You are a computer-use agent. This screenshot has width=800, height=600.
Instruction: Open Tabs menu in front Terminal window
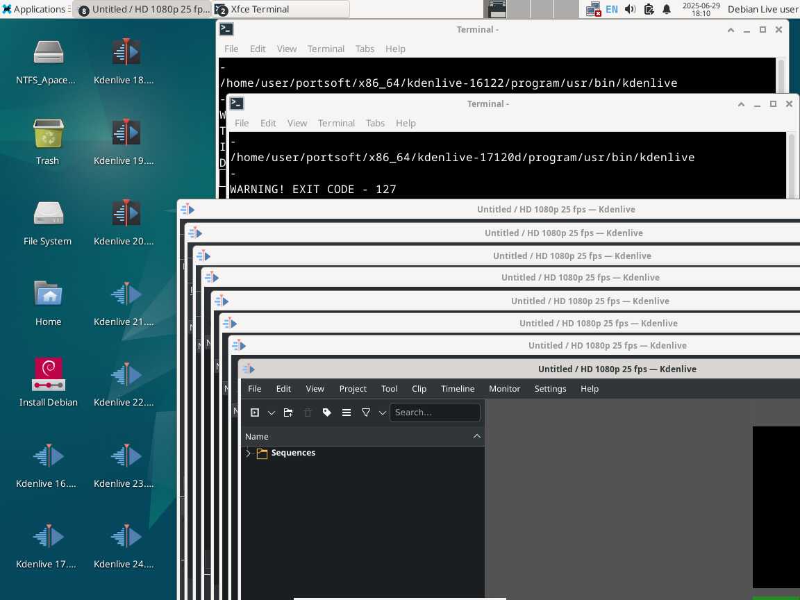pos(375,123)
